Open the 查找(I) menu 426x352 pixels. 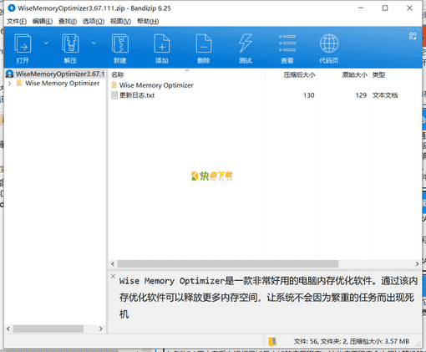68,21
